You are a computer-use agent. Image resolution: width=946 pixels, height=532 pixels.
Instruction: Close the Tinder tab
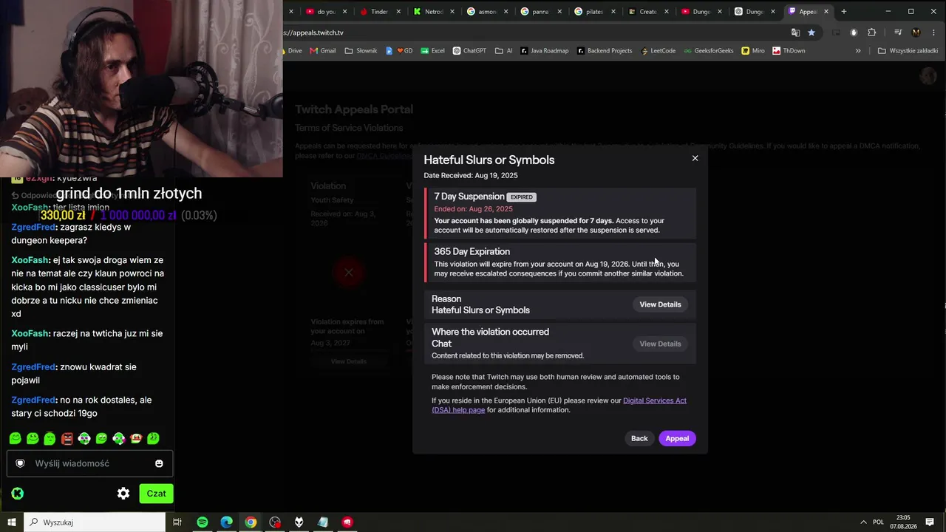coord(399,11)
